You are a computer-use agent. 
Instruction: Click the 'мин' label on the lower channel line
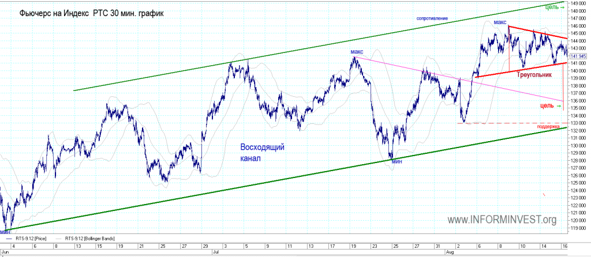point(397,161)
